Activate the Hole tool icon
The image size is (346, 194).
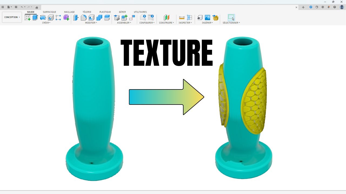[51, 18]
